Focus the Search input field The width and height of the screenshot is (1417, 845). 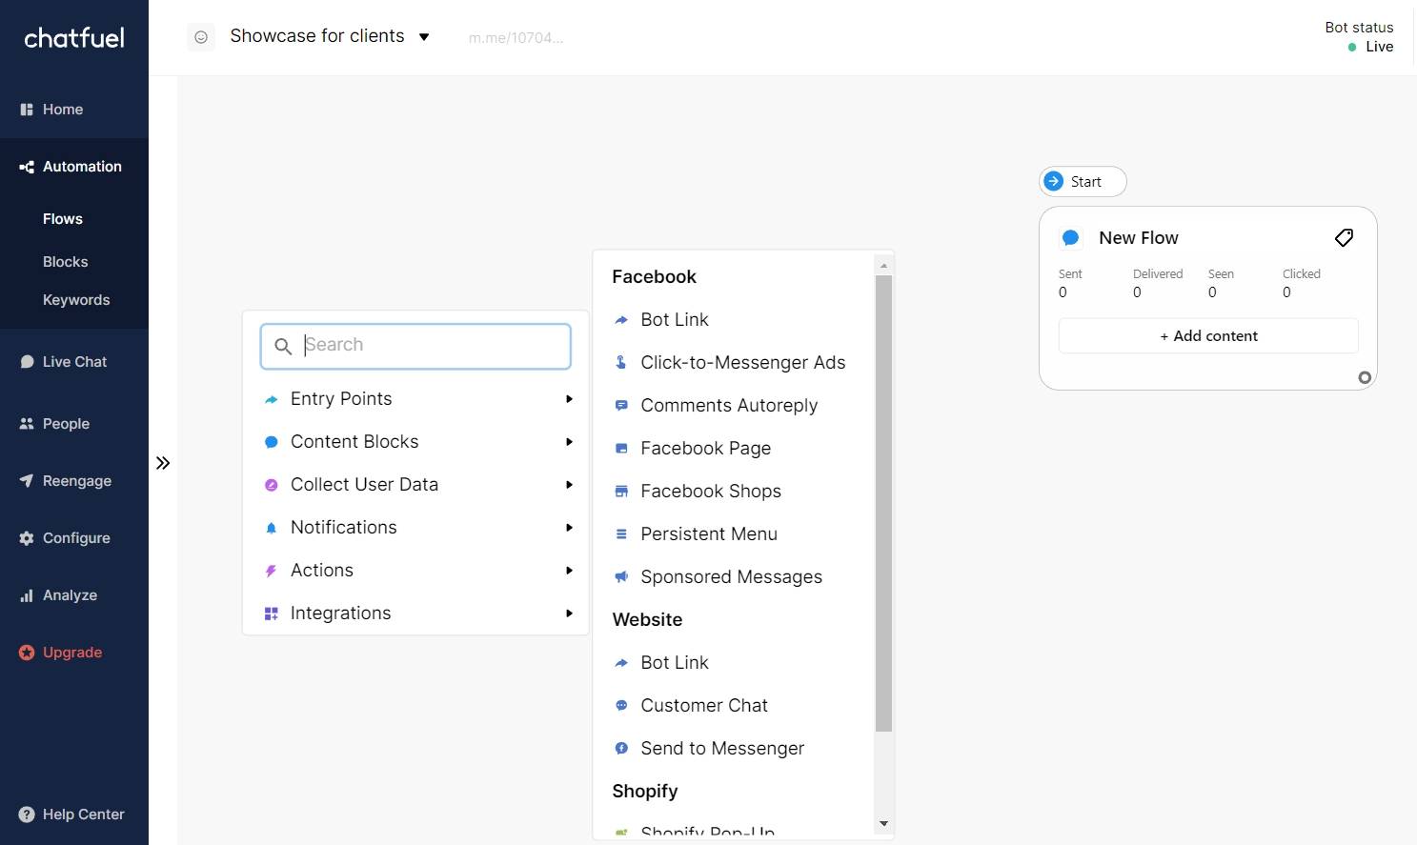415,346
